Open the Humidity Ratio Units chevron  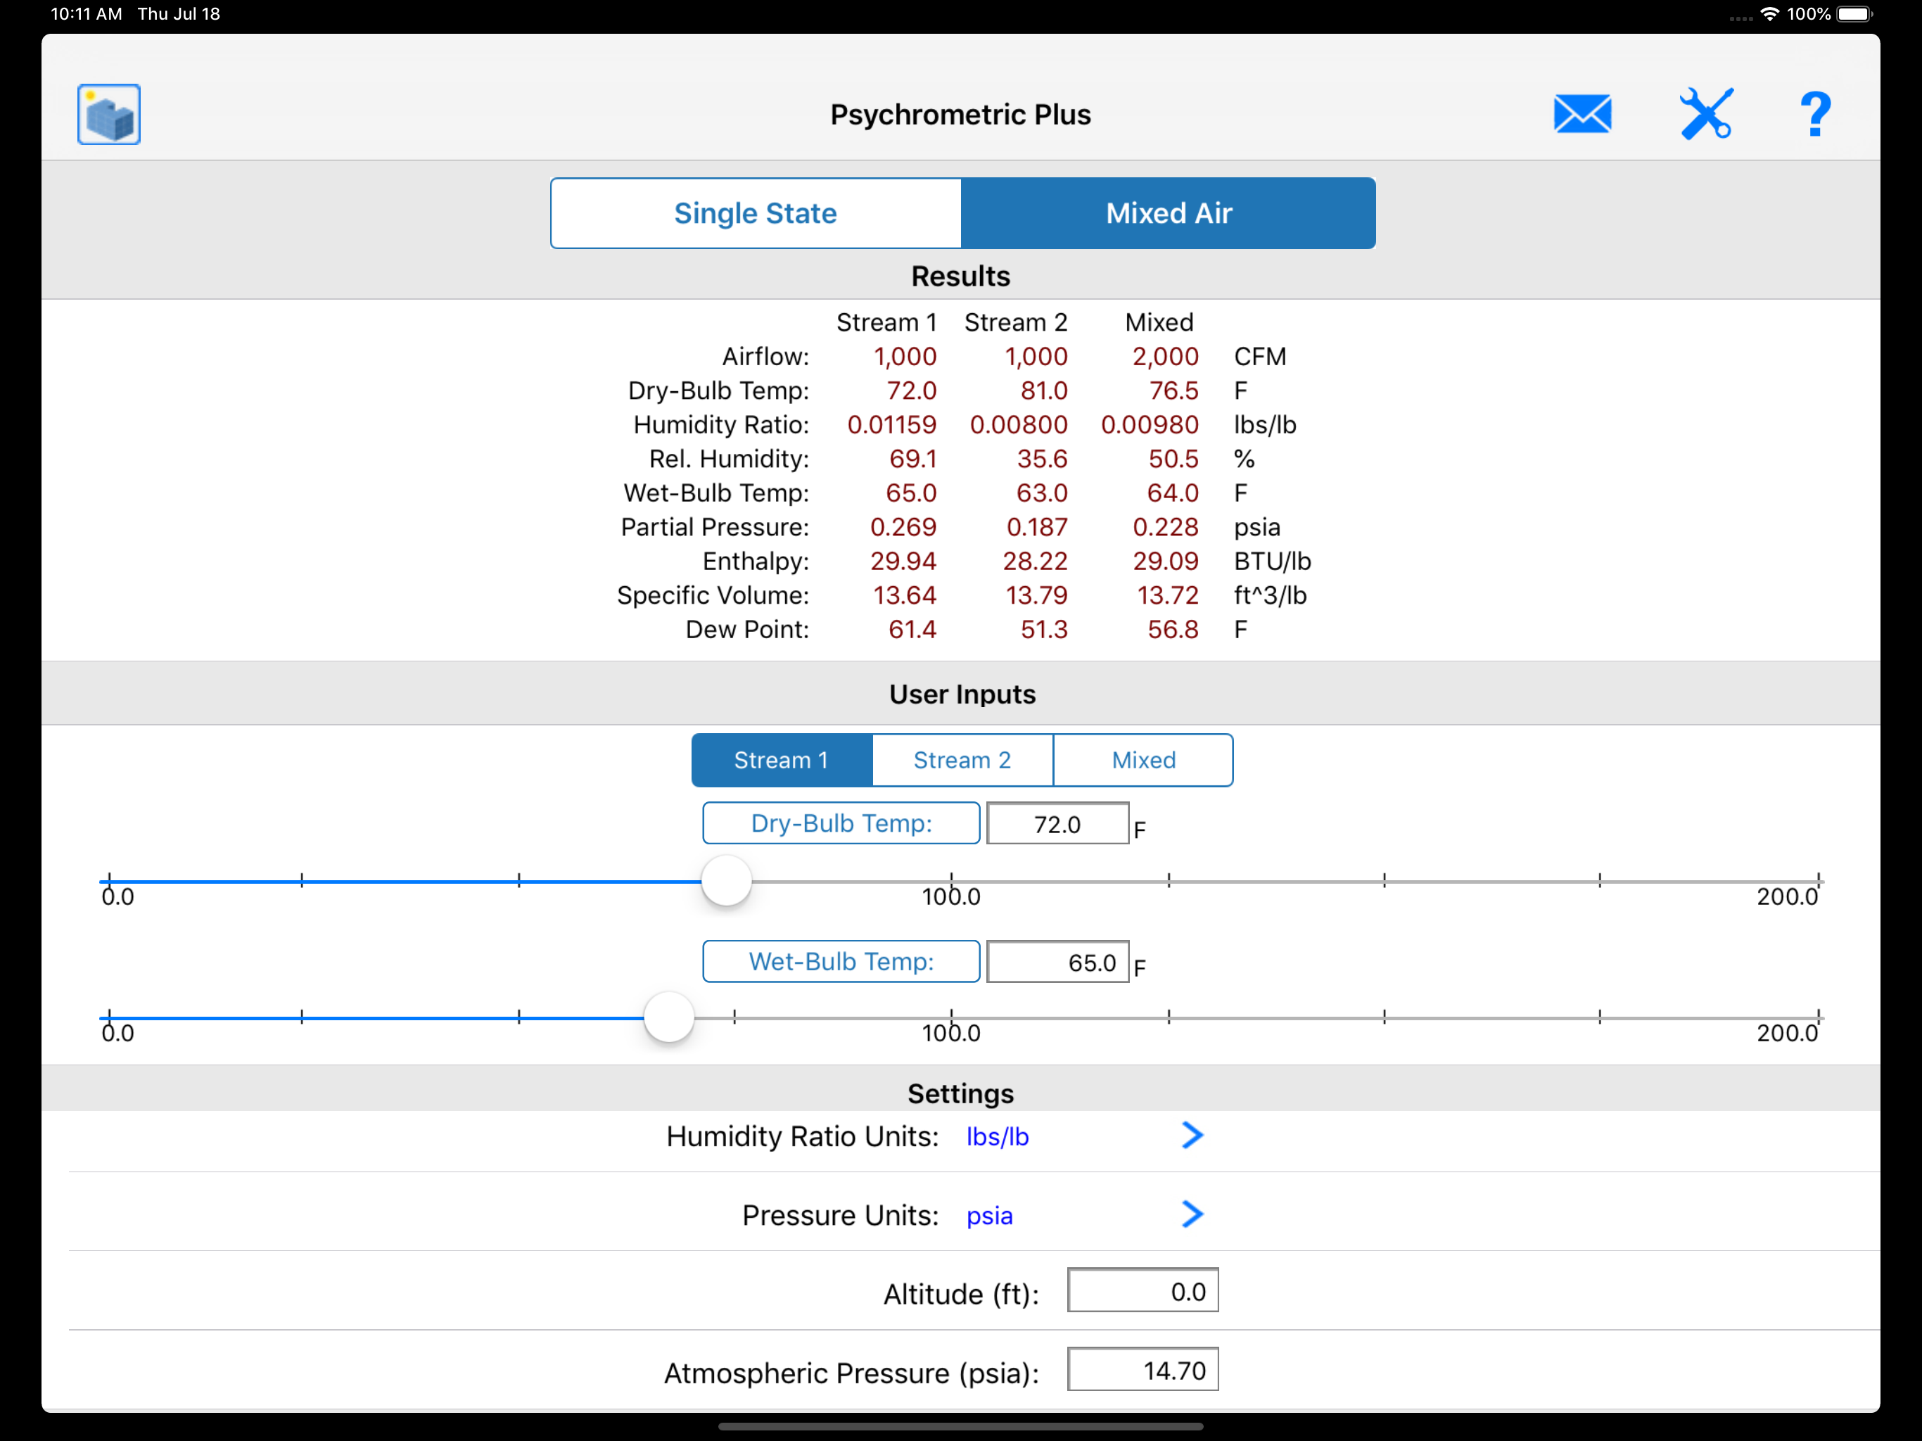(1193, 1135)
